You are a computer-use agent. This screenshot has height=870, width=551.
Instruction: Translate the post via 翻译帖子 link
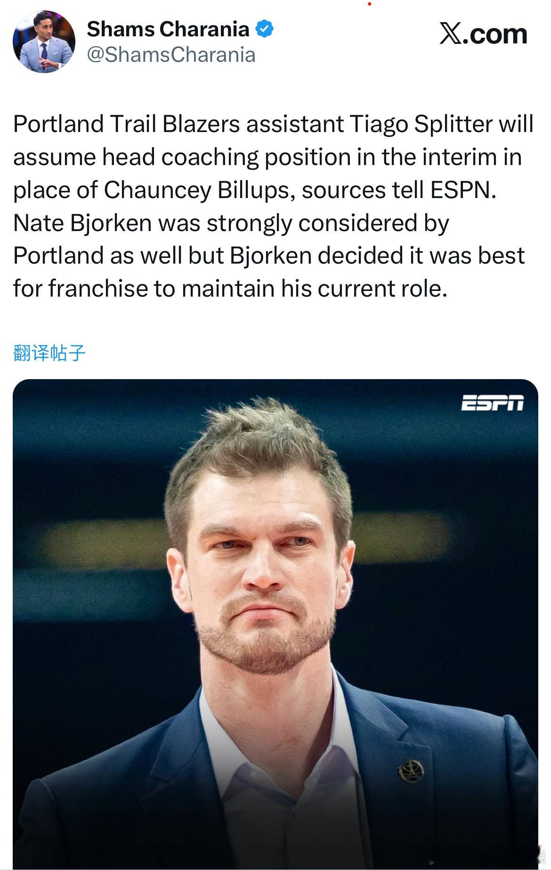(x=49, y=353)
